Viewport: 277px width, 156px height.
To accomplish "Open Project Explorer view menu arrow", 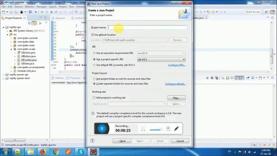I will (x=46, y=23).
